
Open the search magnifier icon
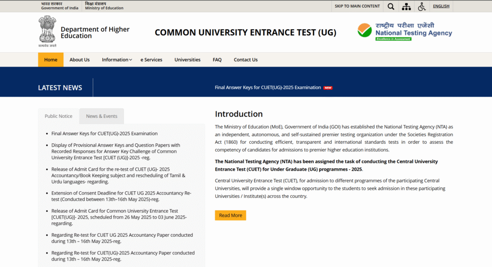click(x=391, y=6)
